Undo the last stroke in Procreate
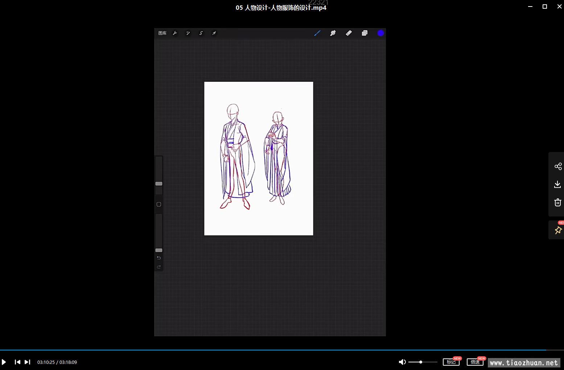 (x=159, y=258)
